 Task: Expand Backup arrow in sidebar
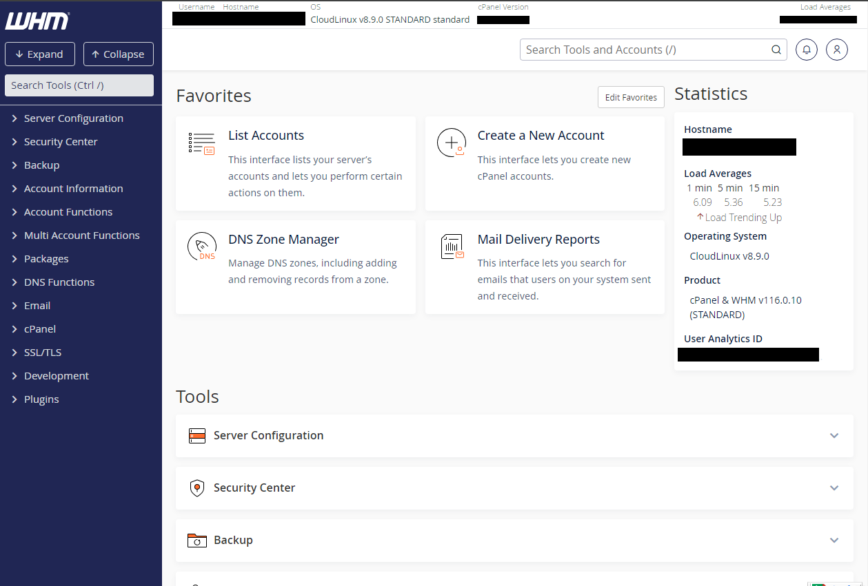coord(14,165)
